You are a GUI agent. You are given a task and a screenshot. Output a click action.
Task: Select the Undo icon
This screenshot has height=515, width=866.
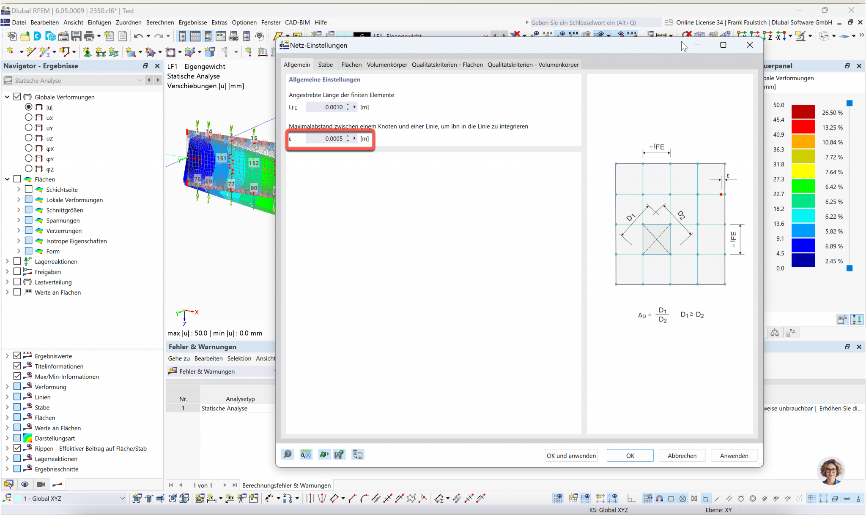[138, 36]
